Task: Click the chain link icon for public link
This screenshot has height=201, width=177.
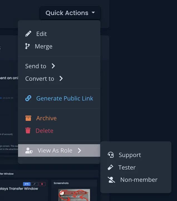Action: (28, 99)
